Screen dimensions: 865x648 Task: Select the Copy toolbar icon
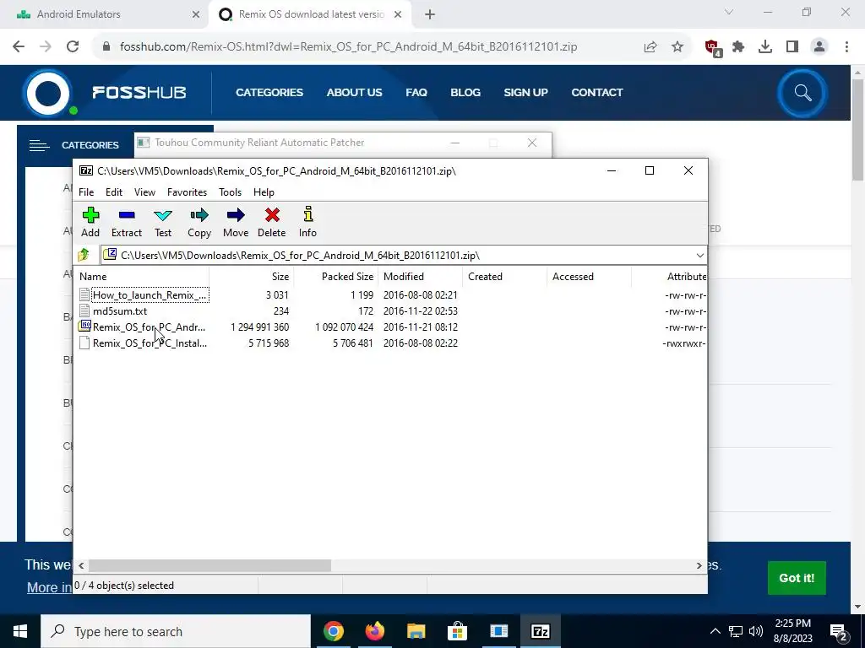point(199,222)
